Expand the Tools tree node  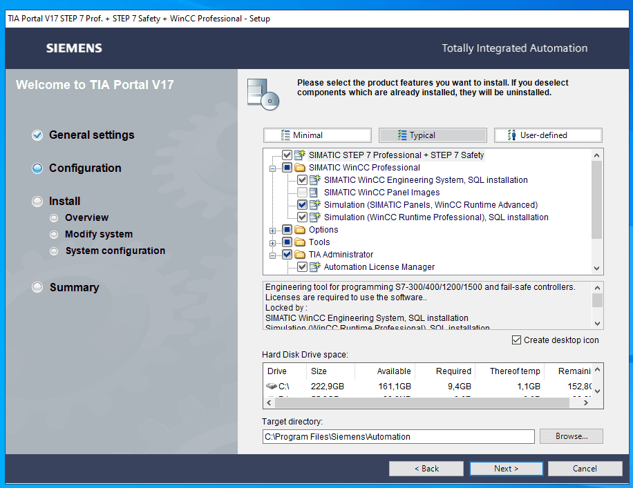(272, 243)
